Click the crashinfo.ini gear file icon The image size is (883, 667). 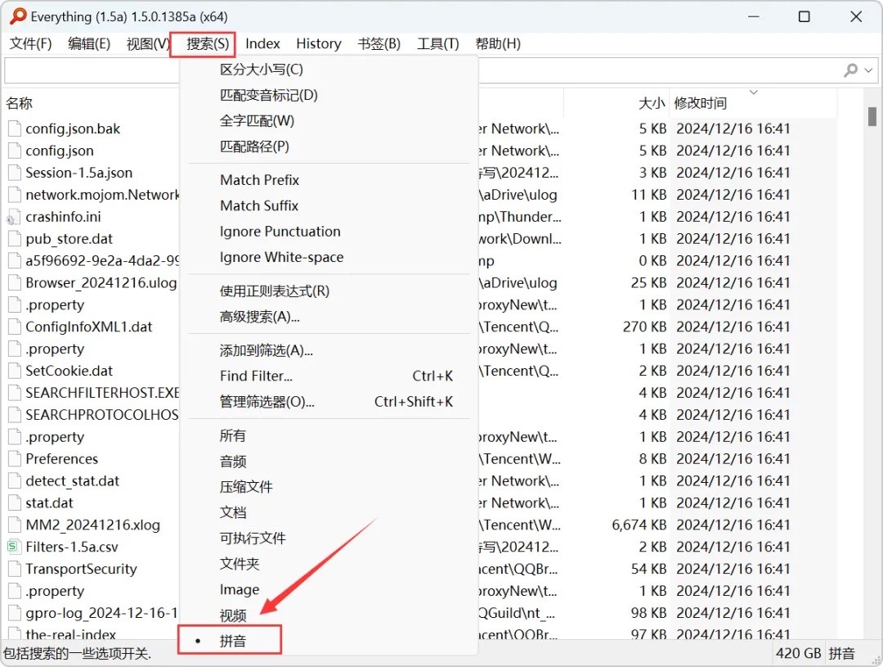click(x=14, y=217)
